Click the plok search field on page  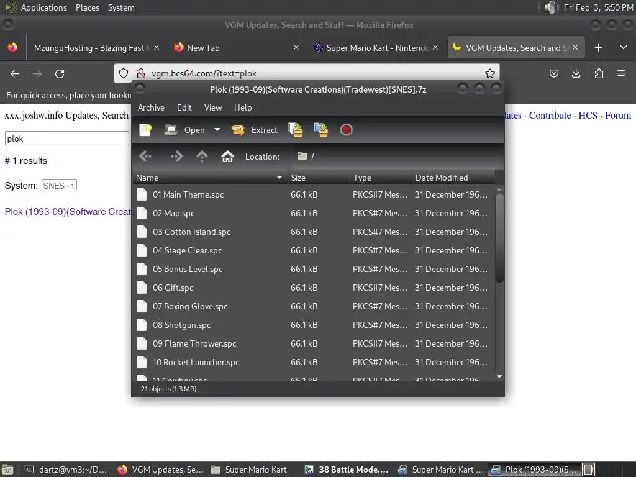[x=67, y=139]
